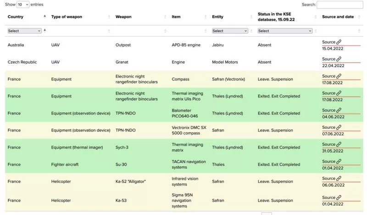Click TACAN navigation systems item cell
Screen dimensions: 367x215
coord(189,164)
